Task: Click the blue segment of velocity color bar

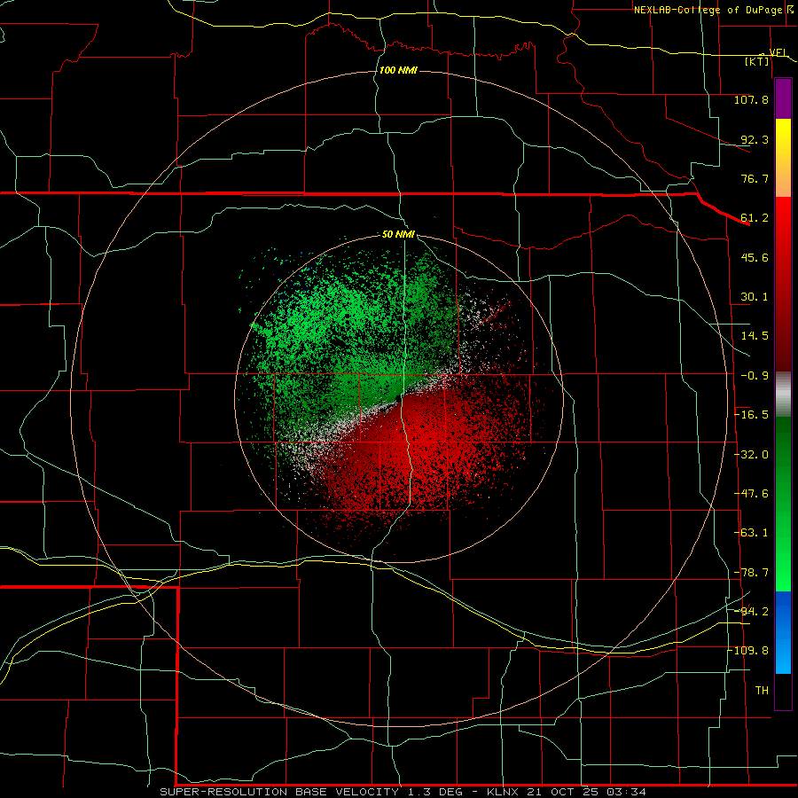Action: point(783,632)
